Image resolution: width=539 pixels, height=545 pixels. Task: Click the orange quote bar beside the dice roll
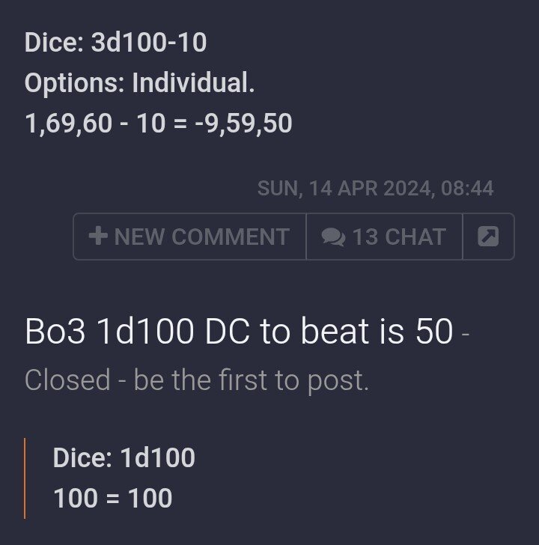(x=25, y=478)
